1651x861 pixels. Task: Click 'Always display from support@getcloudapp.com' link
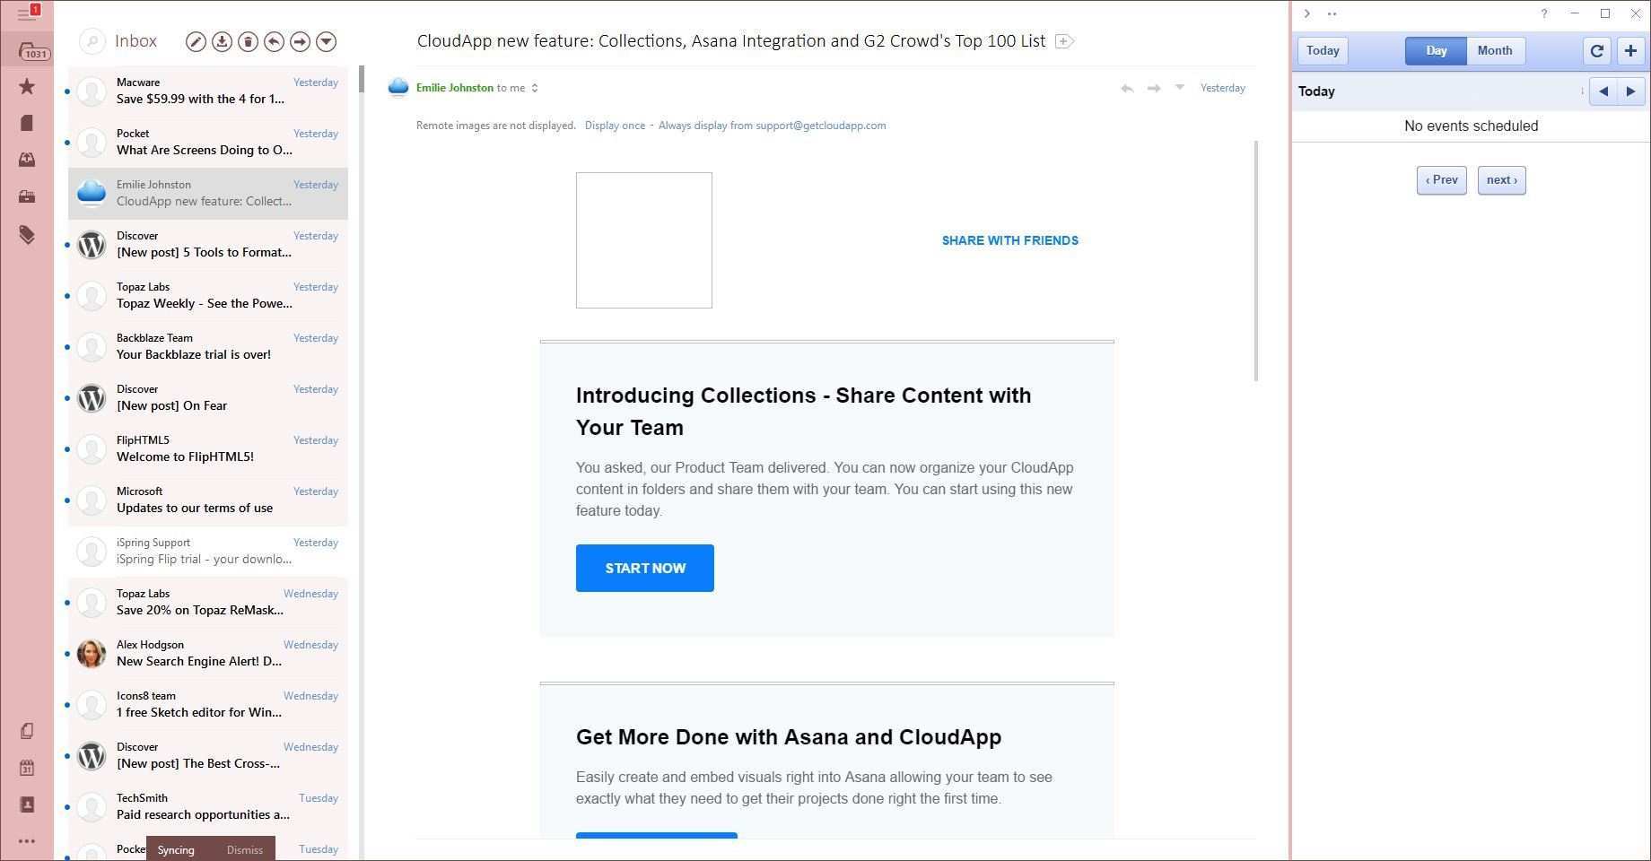point(772,126)
